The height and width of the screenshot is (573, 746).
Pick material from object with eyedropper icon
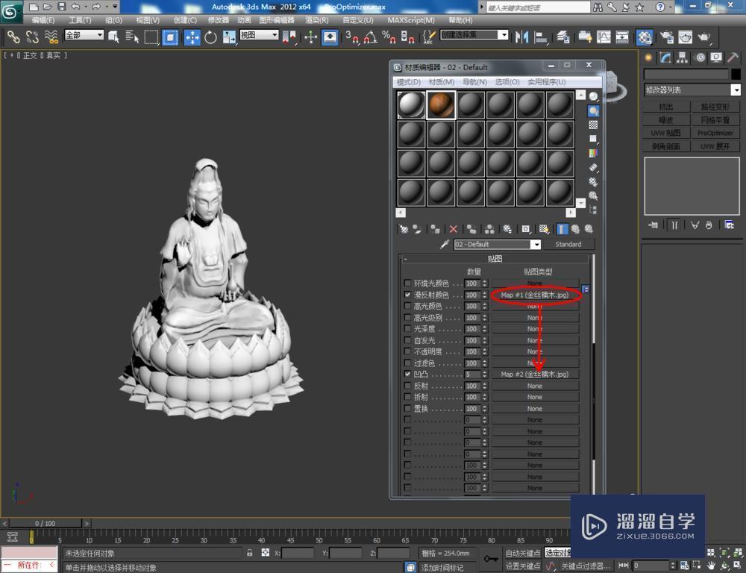444,244
